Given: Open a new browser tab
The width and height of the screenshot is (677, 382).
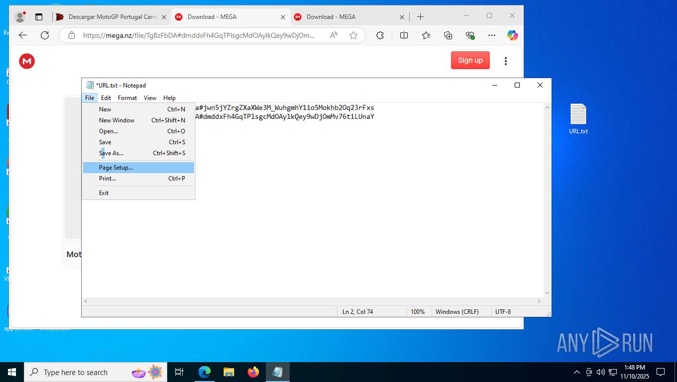Looking at the screenshot, I should pos(420,17).
